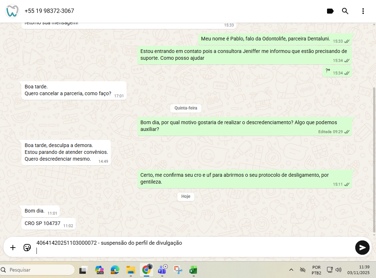Viewport: 376px width, 278px height.
Task: Launch the Microsoft 365 taskbar app
Action: pyautogui.click(x=99, y=270)
